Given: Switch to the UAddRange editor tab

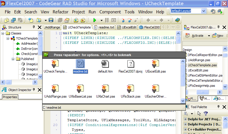Looking at the screenshot, I should pos(52,27).
